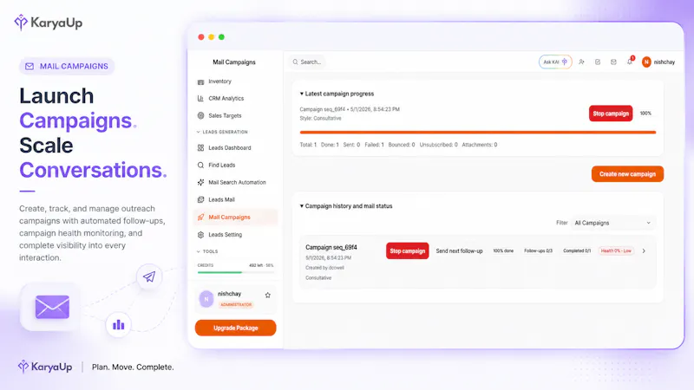Click the tasks checkbox icon in the top bar

pyautogui.click(x=598, y=62)
